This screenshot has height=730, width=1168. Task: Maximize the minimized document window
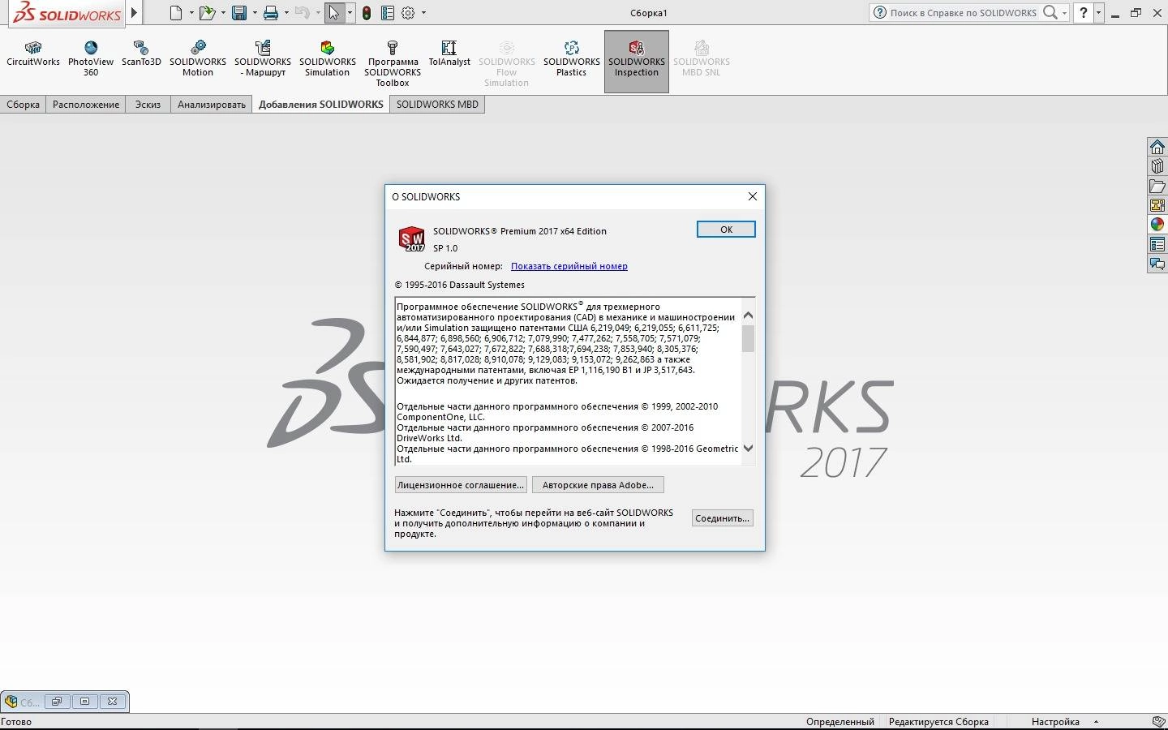84,702
